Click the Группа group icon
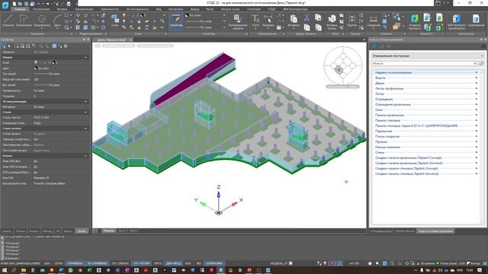Viewport: 488px width, 274px height. click(352, 21)
